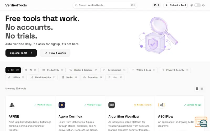Click the Needs recheck warning badge
This screenshot has width=210, height=131.
[x=143, y=105]
